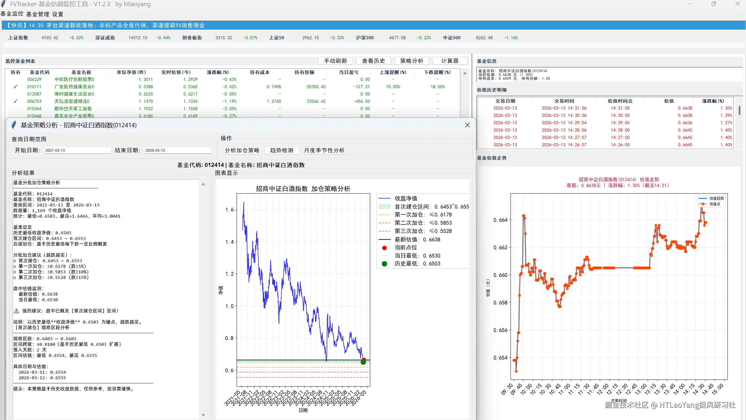Select the 中欧医疗创新股票C fund row
The width and height of the screenshot is (746, 420).
pos(74,79)
